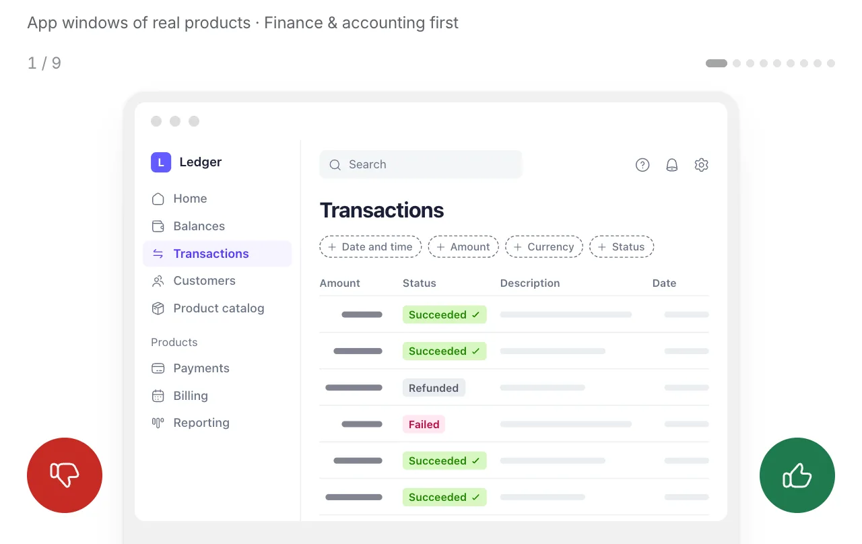The image size is (862, 544).
Task: Add the Date and time filter
Action: pos(370,247)
